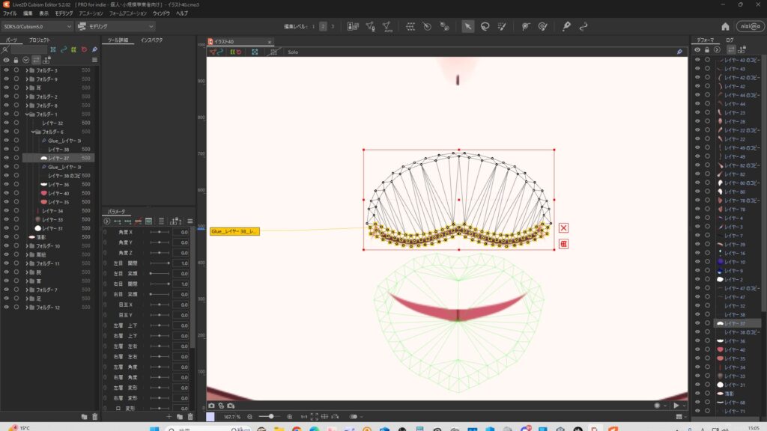Image resolution: width=767 pixels, height=431 pixels.
Task: Zoom out the canvas view
Action: [x=250, y=417]
